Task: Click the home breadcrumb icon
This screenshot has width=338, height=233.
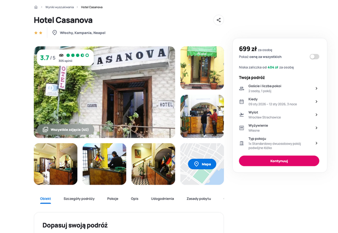Action: (x=36, y=7)
